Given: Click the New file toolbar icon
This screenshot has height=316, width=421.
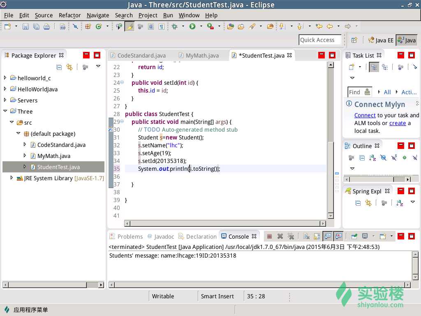Looking at the screenshot, I should point(7,26).
